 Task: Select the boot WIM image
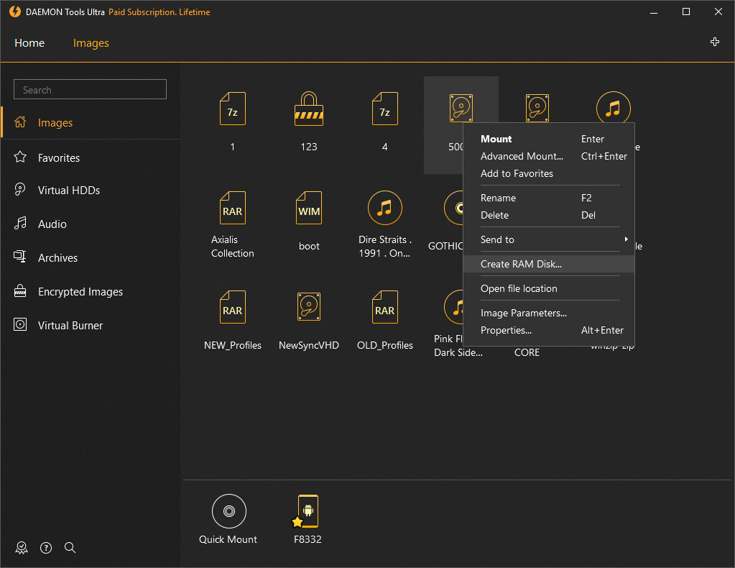click(309, 208)
